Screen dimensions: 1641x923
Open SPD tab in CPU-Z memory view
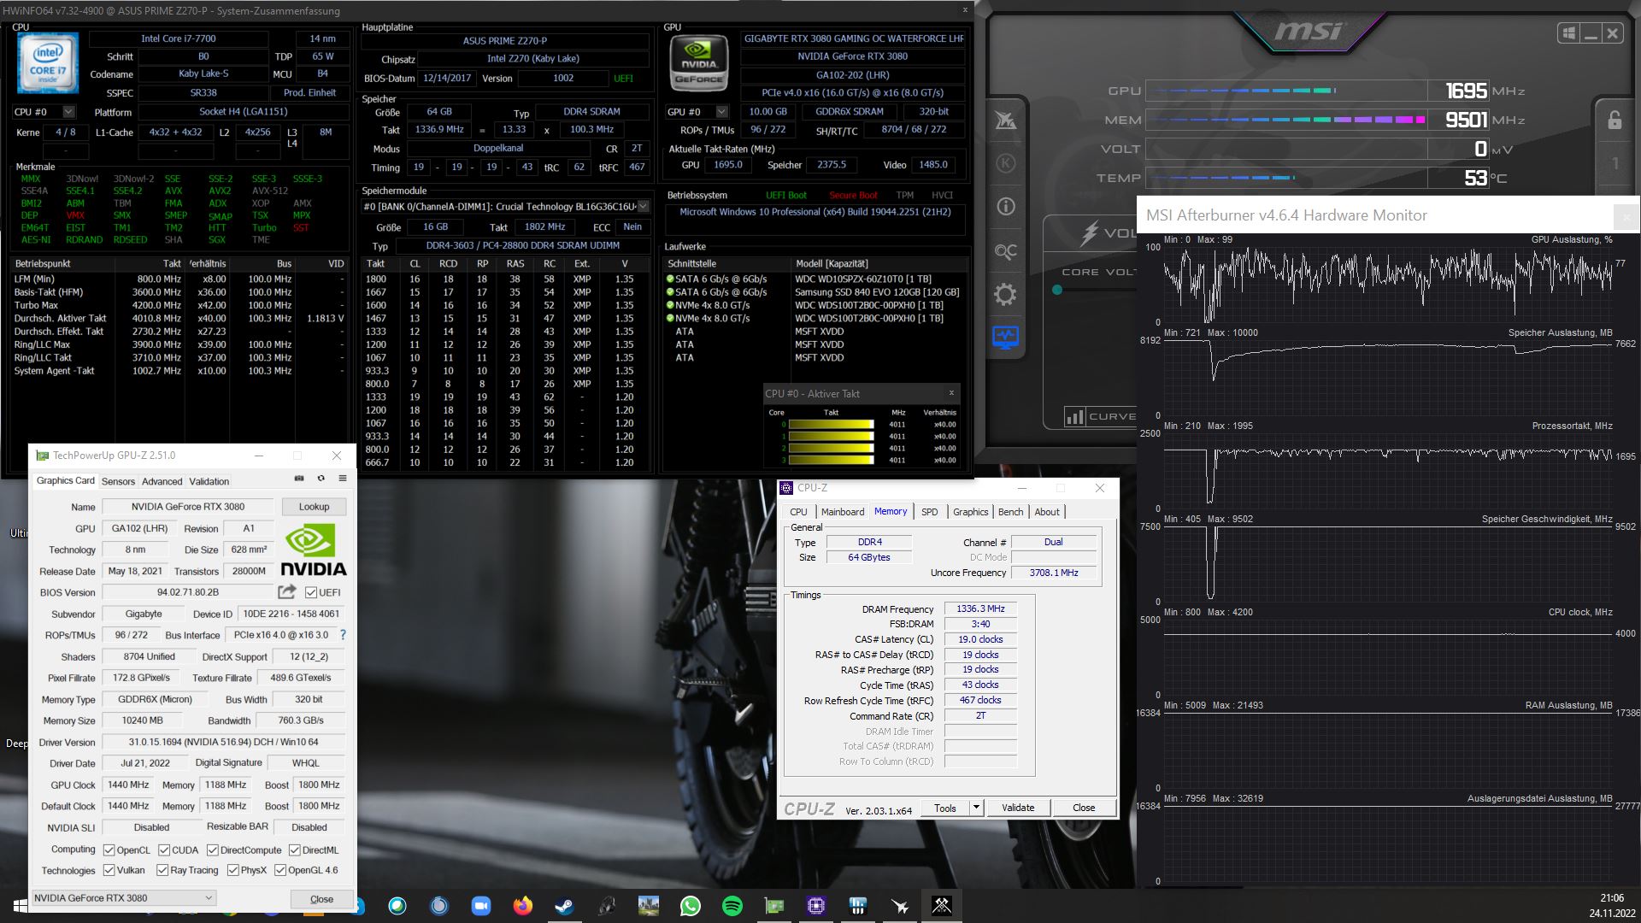(x=927, y=512)
